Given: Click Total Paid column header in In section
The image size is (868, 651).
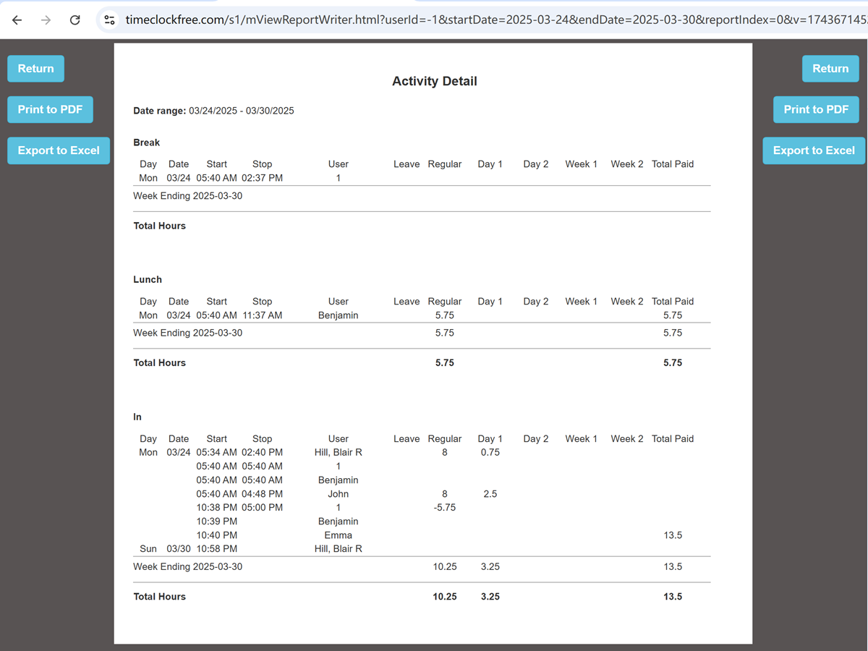Looking at the screenshot, I should pos(673,438).
